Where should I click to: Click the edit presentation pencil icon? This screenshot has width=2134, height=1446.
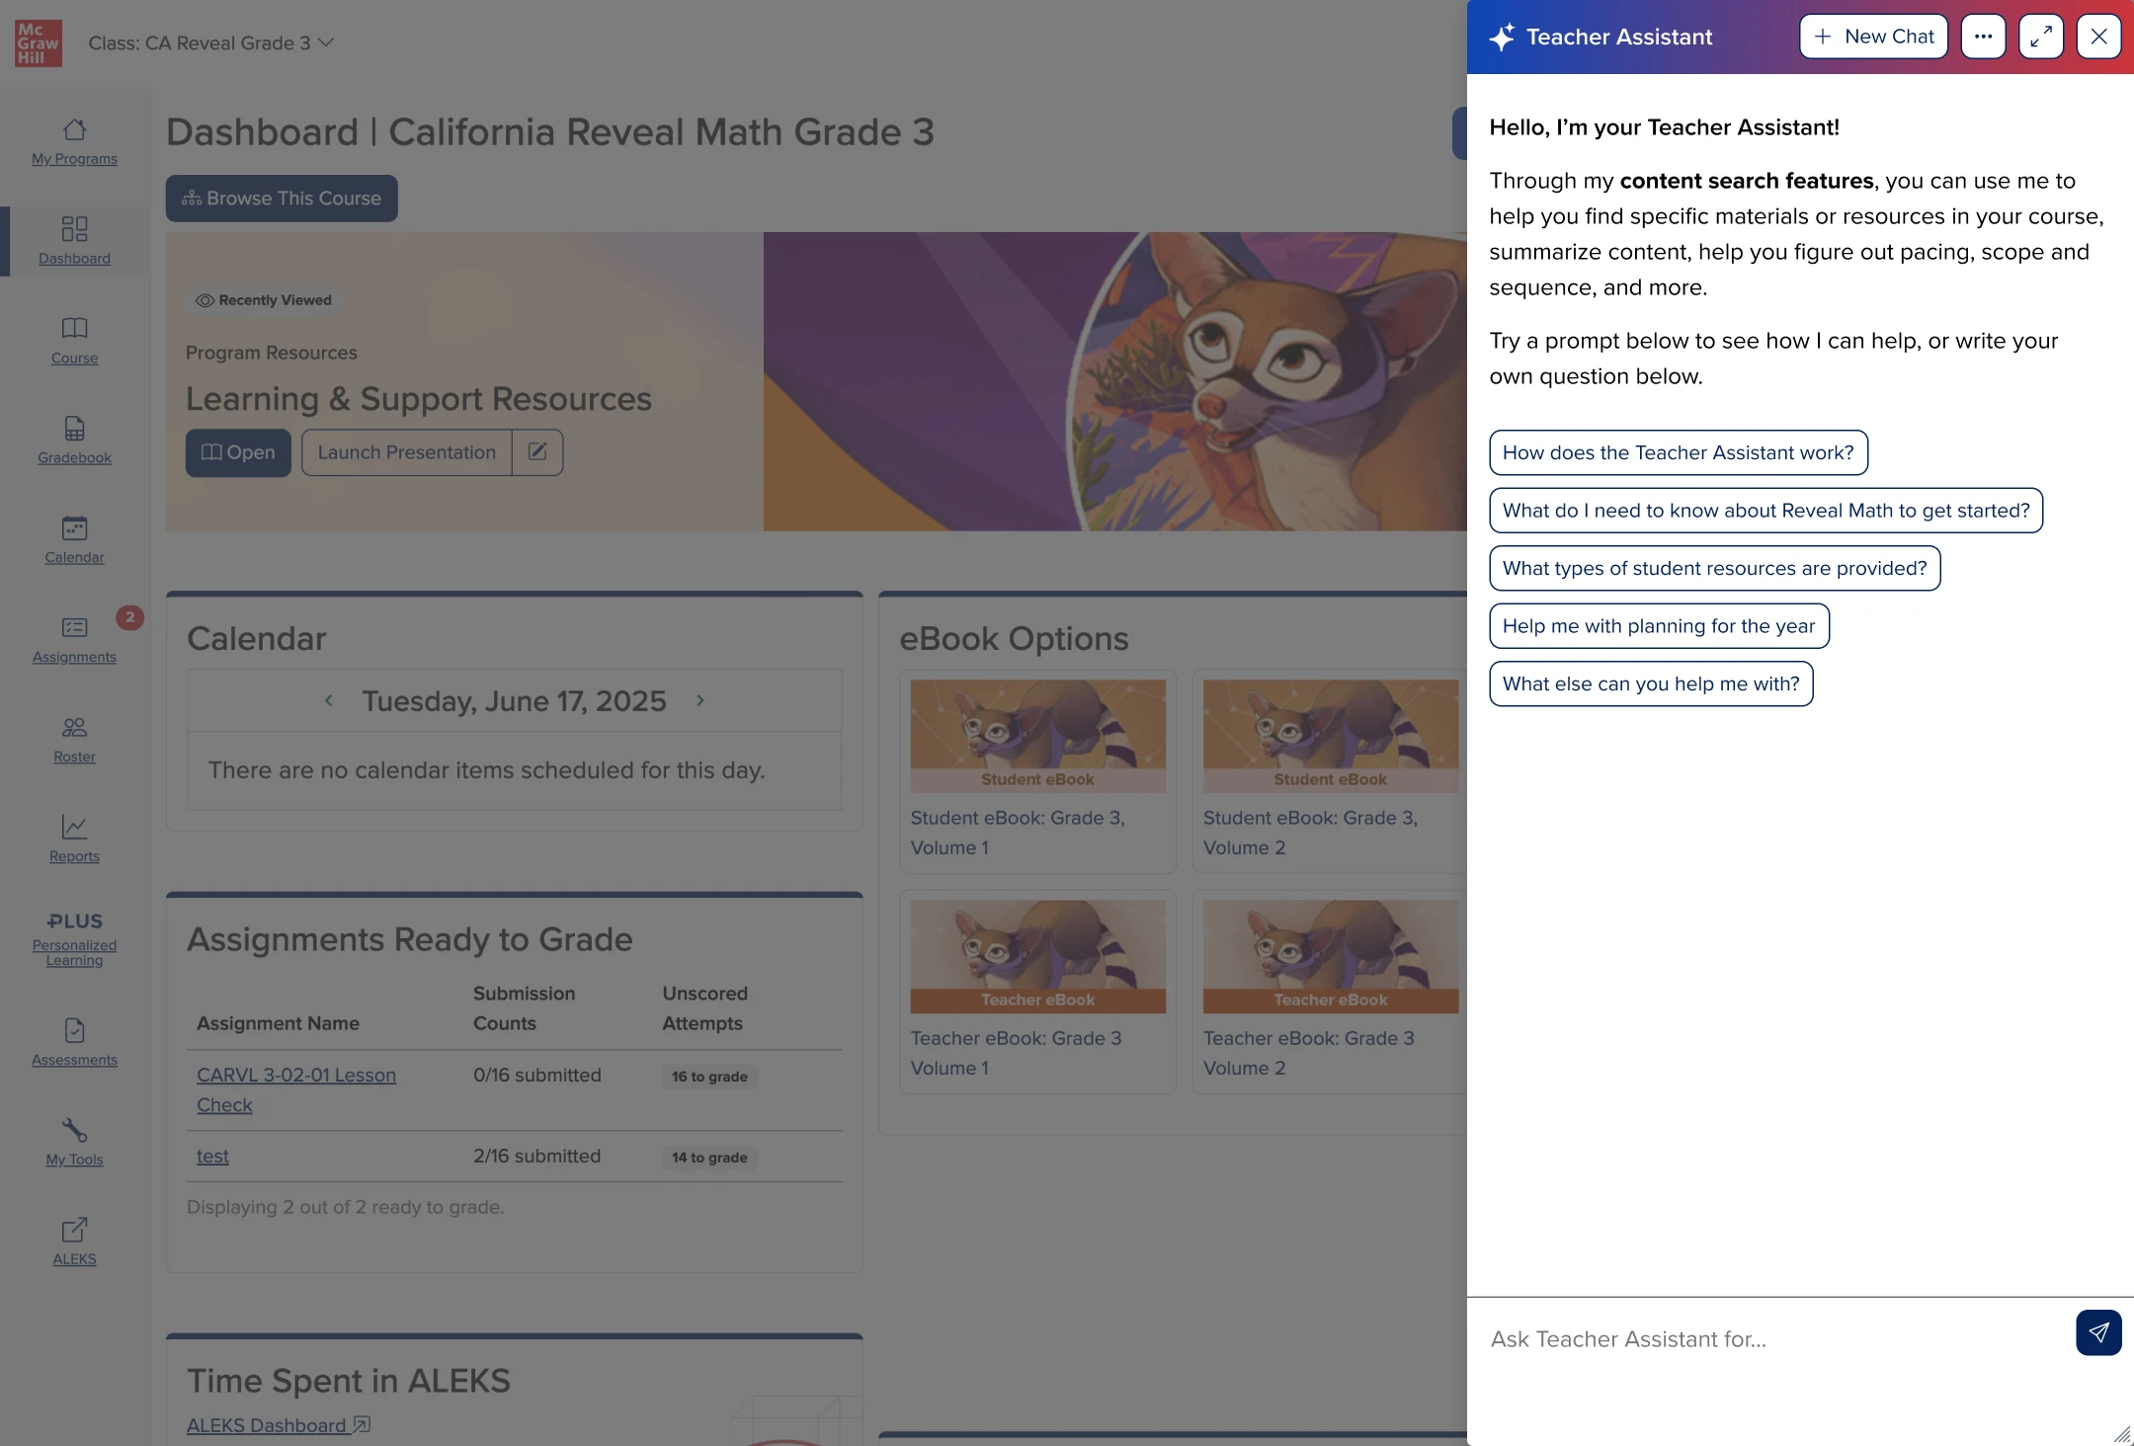[x=537, y=452]
